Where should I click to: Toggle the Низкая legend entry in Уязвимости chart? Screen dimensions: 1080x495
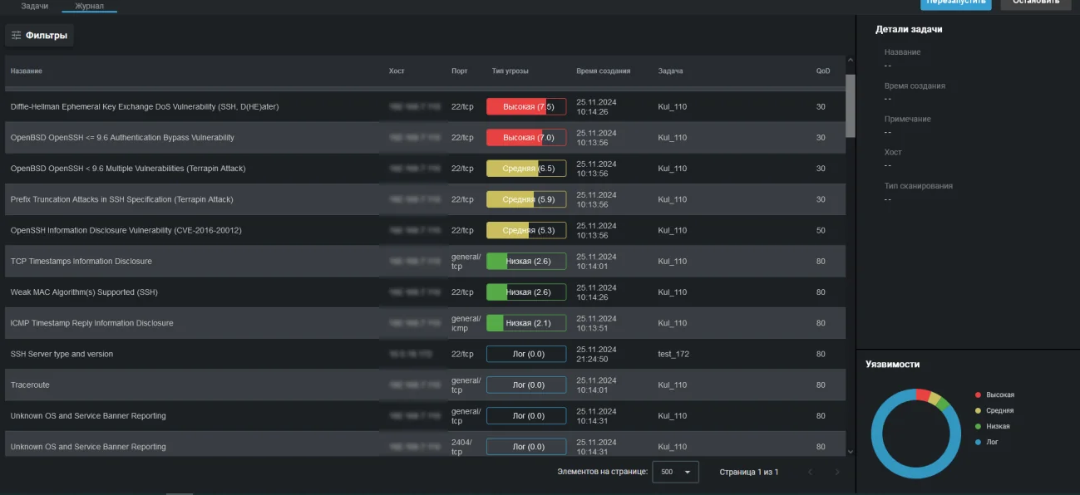tap(993, 426)
